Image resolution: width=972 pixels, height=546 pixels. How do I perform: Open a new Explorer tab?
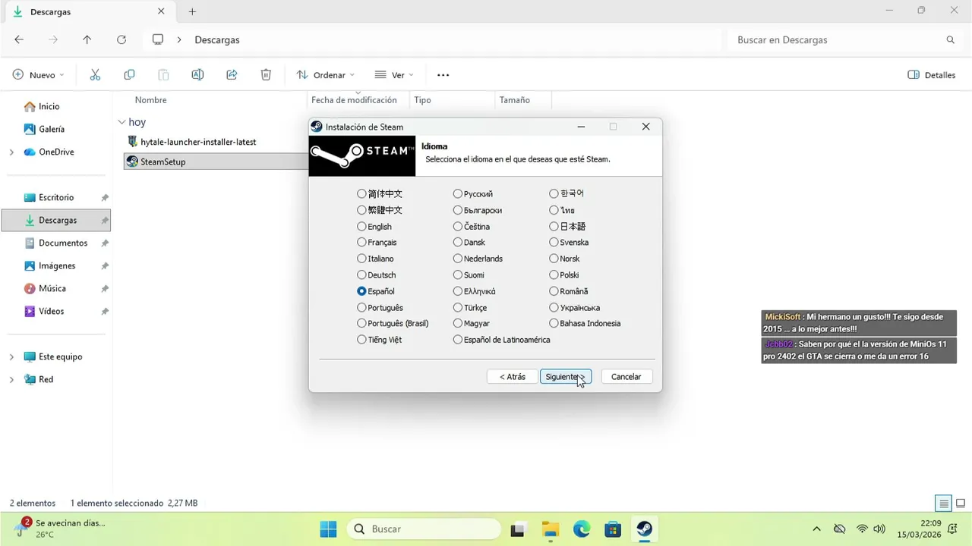click(x=192, y=11)
